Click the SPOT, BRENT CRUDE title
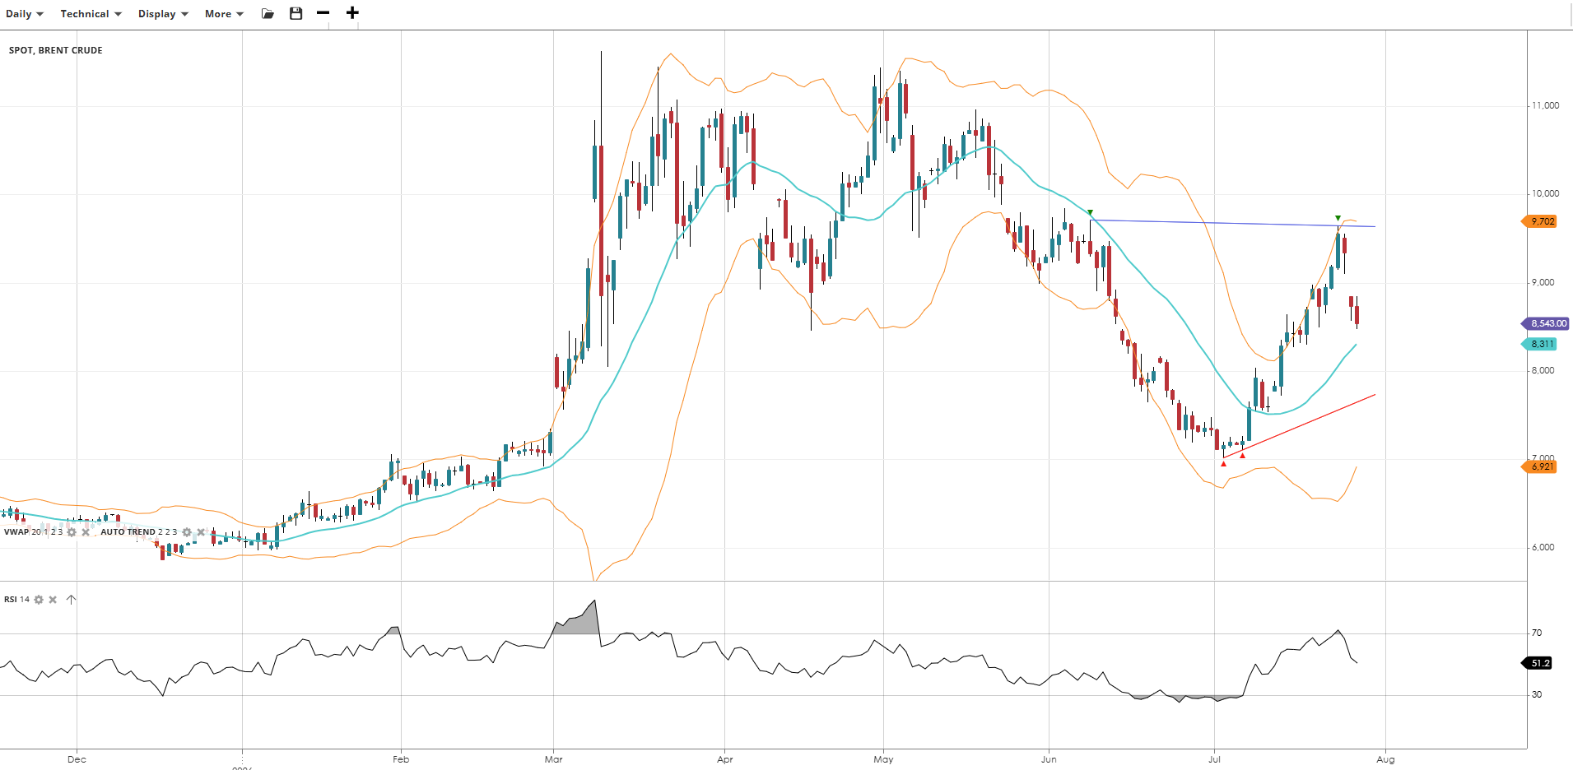Image resolution: width=1573 pixels, height=770 pixels. [x=56, y=50]
